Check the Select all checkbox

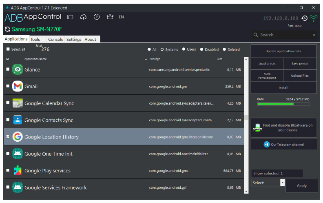coord(8,49)
